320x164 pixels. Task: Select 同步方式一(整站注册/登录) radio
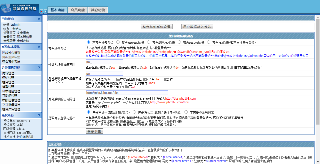point(89,112)
